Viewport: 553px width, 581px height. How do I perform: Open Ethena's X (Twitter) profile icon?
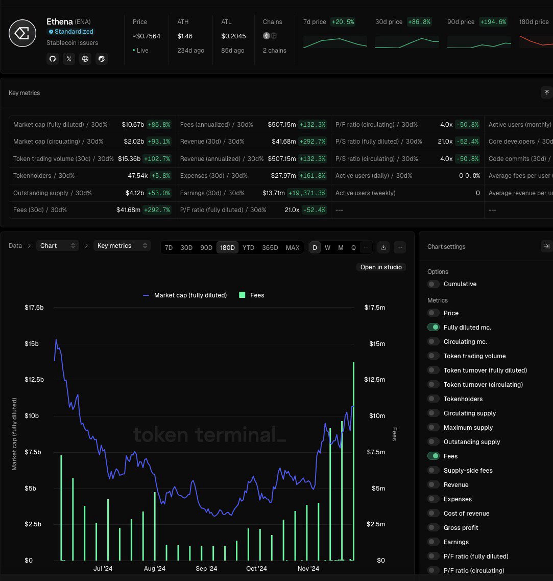coord(69,59)
